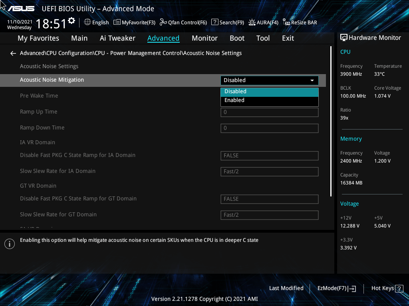Switch to EzMode(F7)
409x306 pixels.
(x=336, y=288)
